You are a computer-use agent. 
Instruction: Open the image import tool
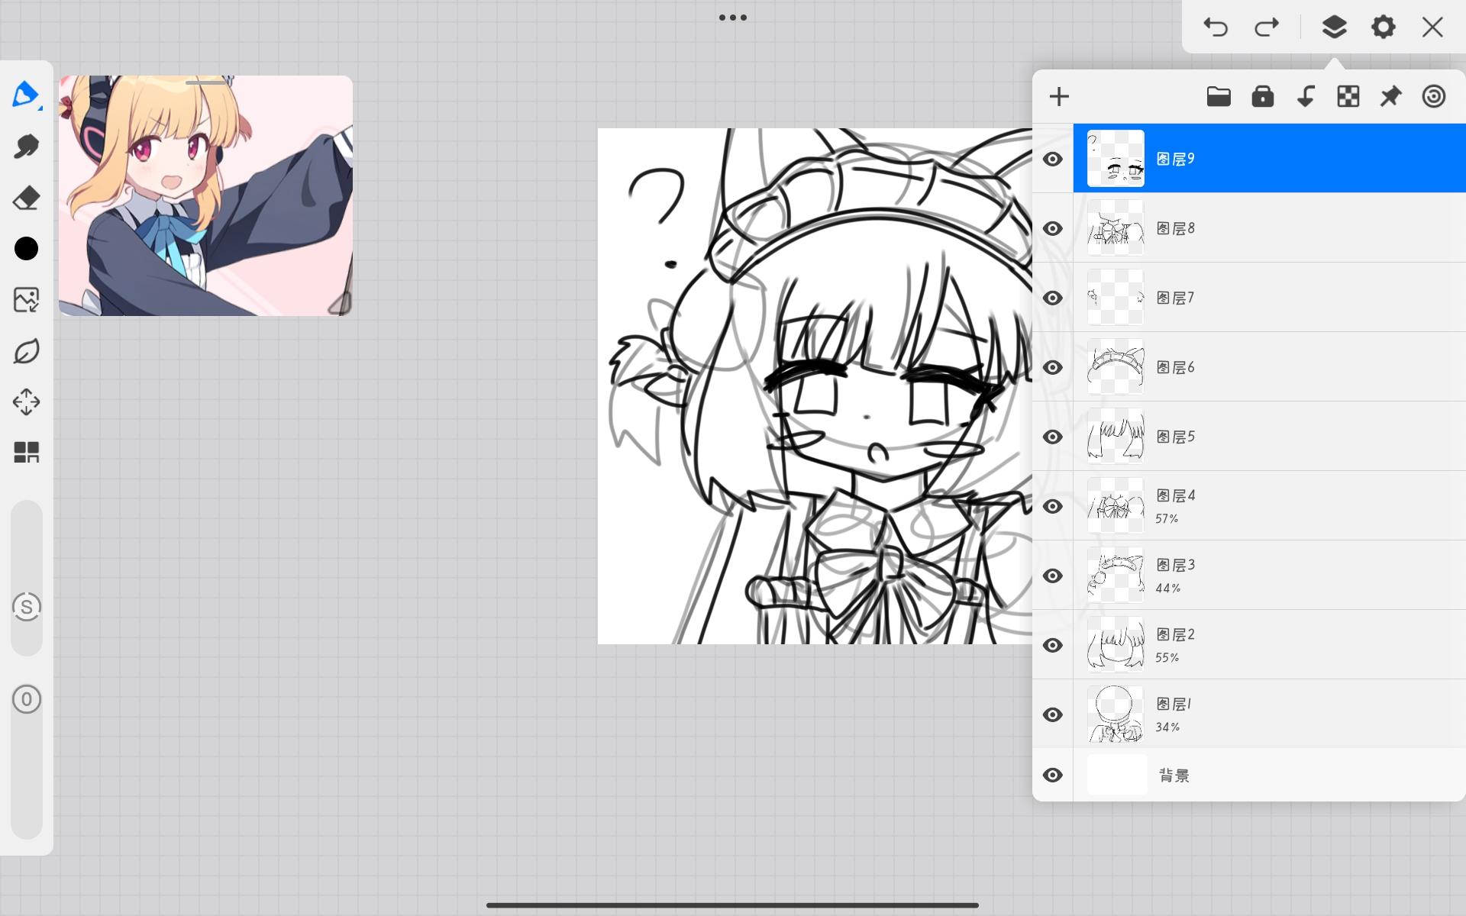click(26, 300)
